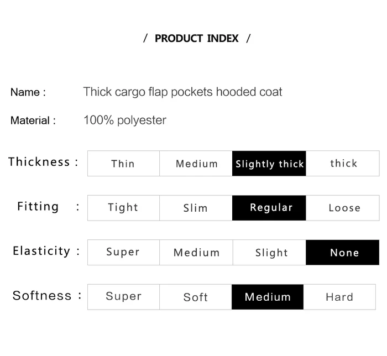387x356 pixels.
Task: Click the highlighted Medium softness option
Action: click(268, 297)
